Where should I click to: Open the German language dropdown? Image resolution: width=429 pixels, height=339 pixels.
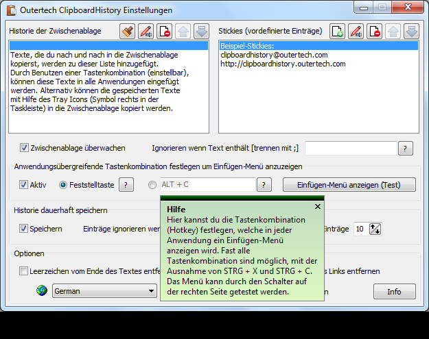coord(104,291)
